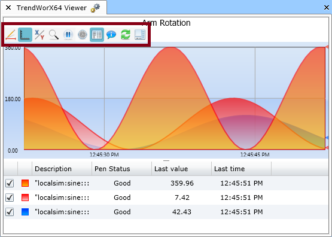Open the panel layout toolbar icon
Viewport: 332px width, 237px height.
[140, 35]
